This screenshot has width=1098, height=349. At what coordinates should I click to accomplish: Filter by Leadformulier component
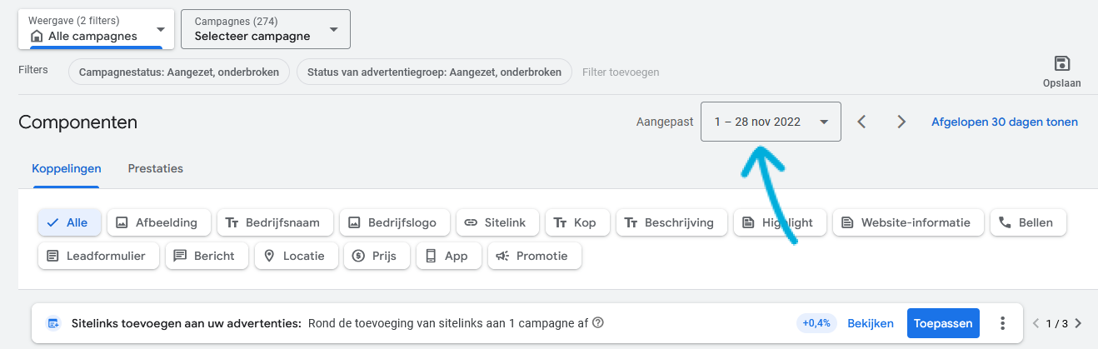[x=98, y=256]
